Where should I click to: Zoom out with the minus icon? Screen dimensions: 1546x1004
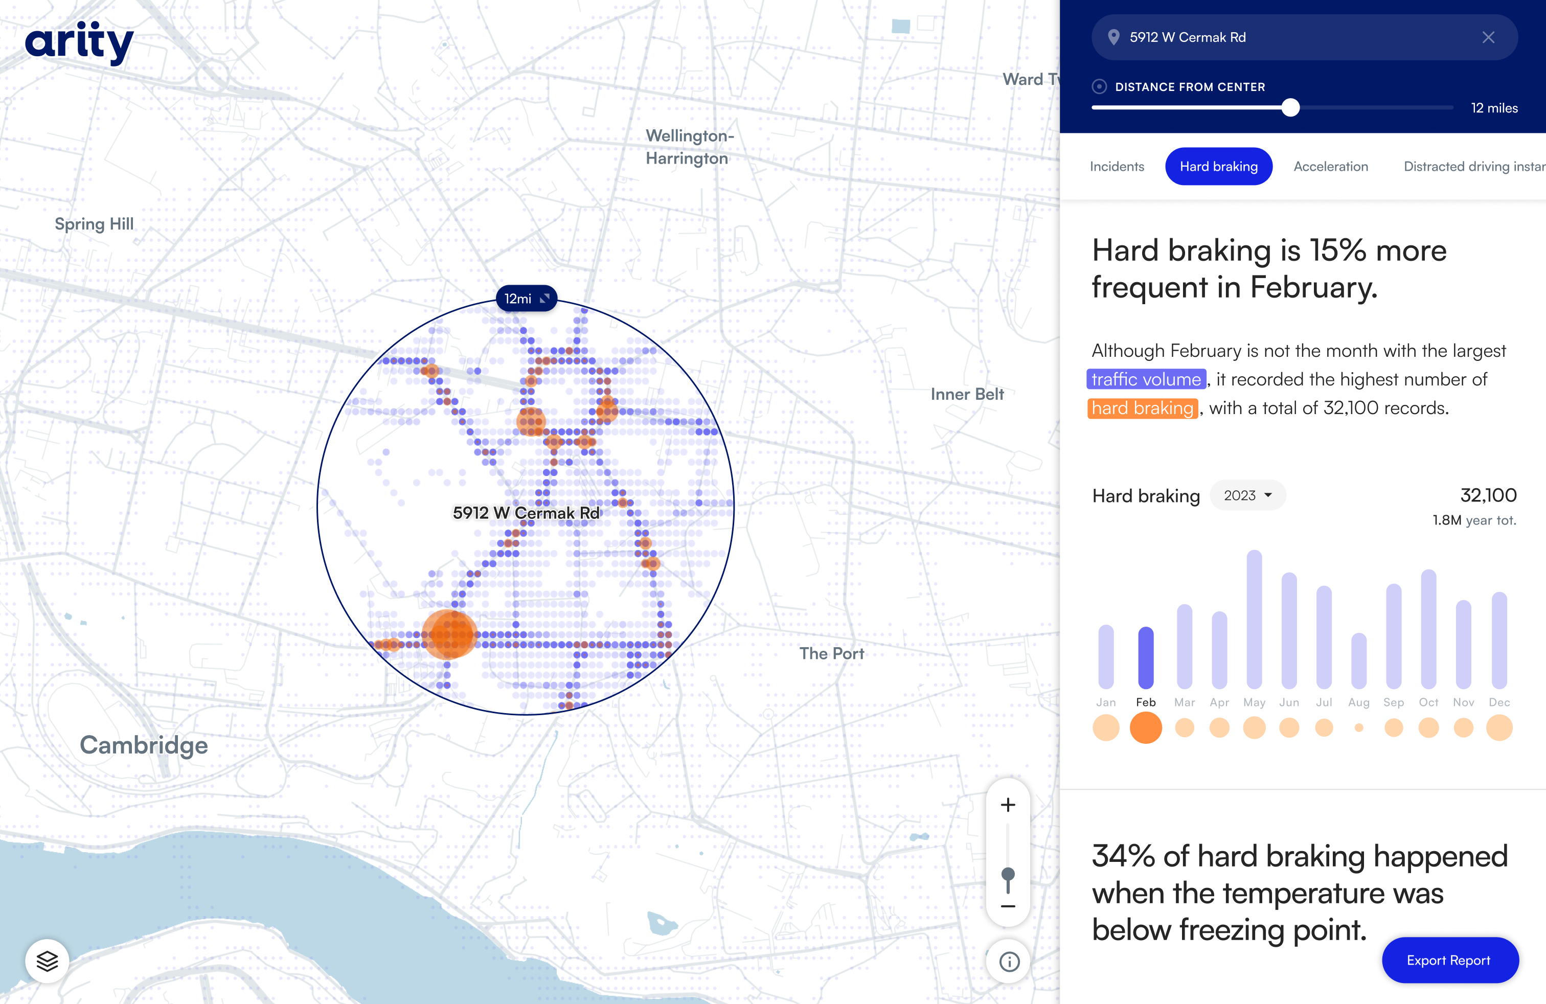pos(1008,906)
